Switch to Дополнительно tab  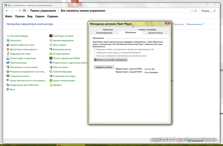click(x=156, y=33)
